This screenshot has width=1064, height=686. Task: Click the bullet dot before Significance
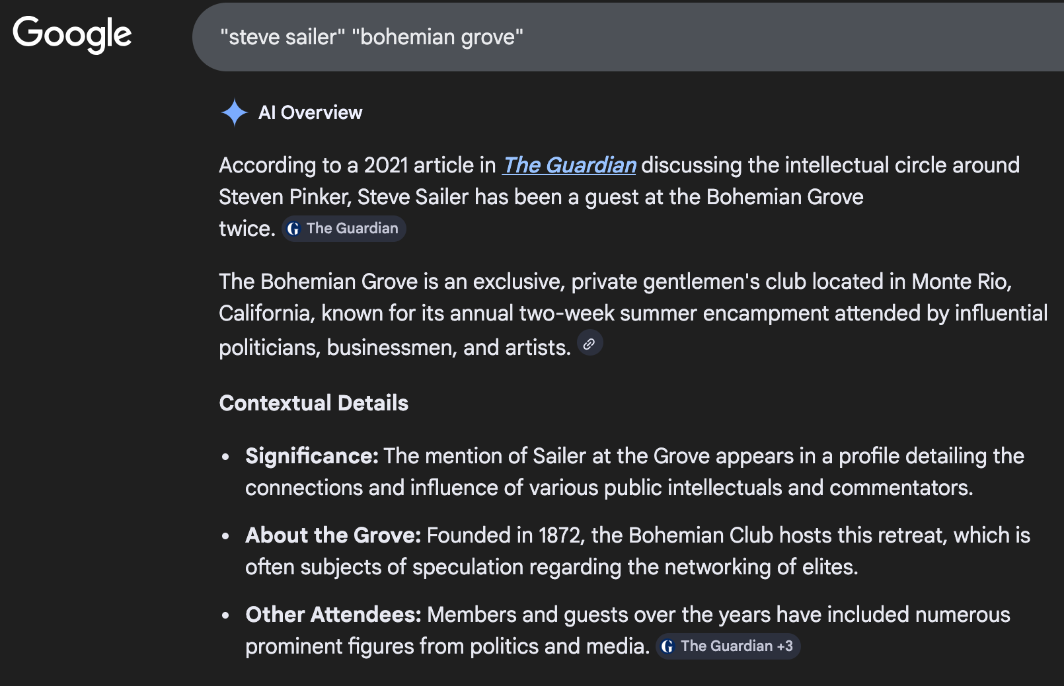pos(226,457)
